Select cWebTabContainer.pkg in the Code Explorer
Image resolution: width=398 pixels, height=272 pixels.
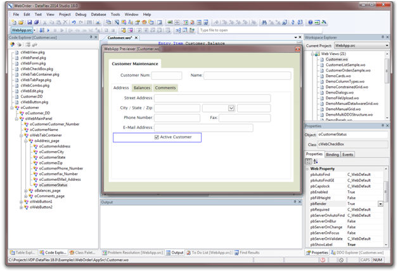point(39,75)
